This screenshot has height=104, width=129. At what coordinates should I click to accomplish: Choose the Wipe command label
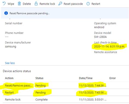coord(11,4)
